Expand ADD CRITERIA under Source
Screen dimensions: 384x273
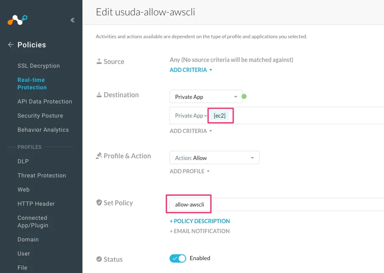[191, 70]
